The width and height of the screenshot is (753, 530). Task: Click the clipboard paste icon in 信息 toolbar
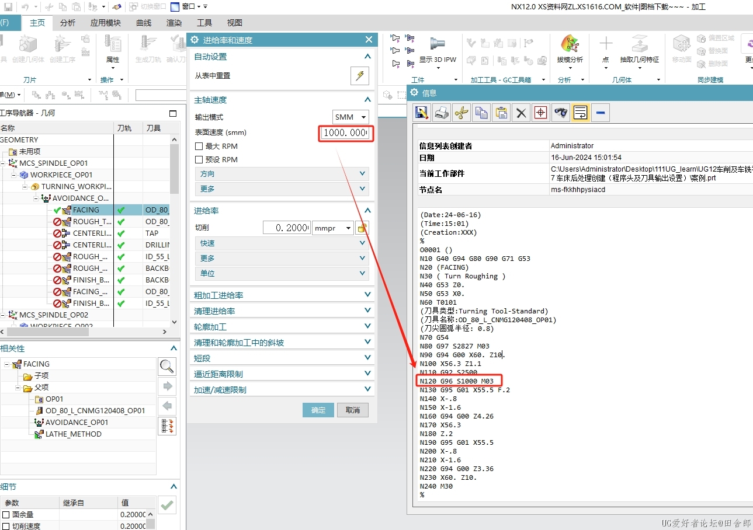pyautogui.click(x=501, y=113)
